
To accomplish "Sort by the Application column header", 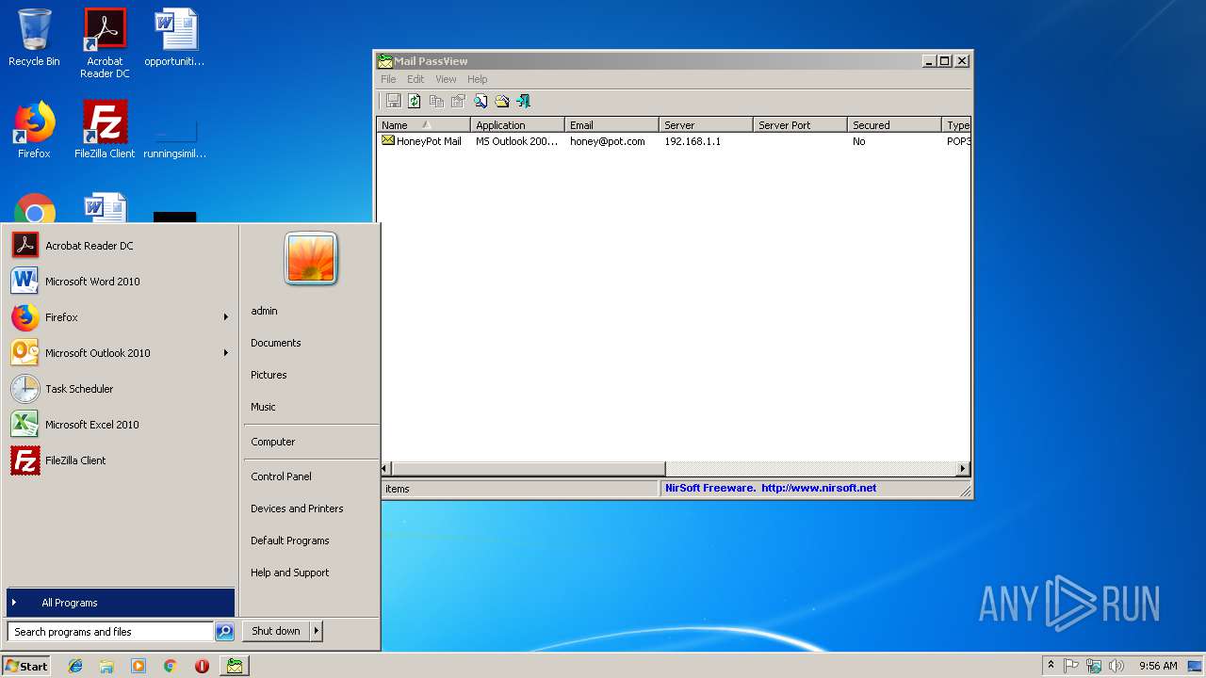I will coord(517,124).
